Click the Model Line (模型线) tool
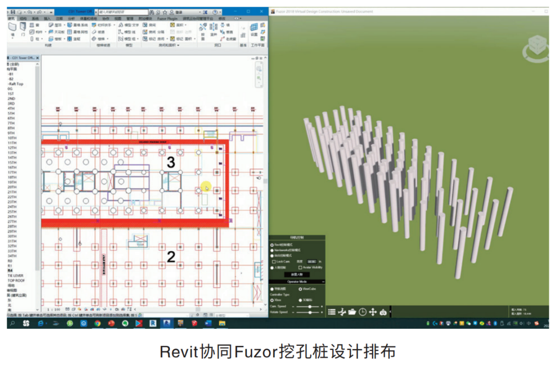556x368 pixels. click(x=127, y=32)
